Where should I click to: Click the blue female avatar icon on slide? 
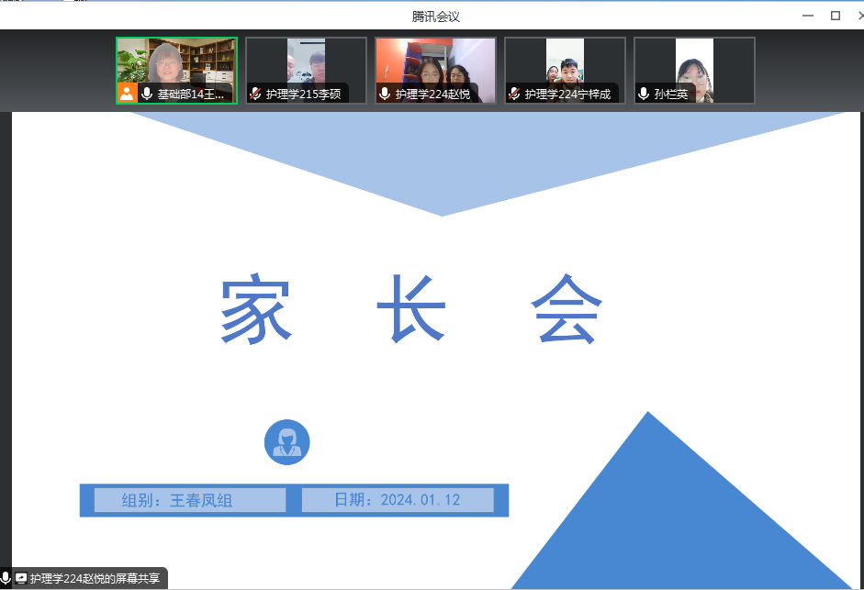click(286, 442)
